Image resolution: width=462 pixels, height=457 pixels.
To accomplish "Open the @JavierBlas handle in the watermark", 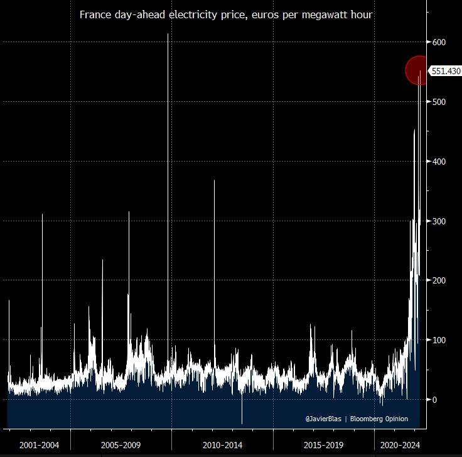I will click(323, 419).
